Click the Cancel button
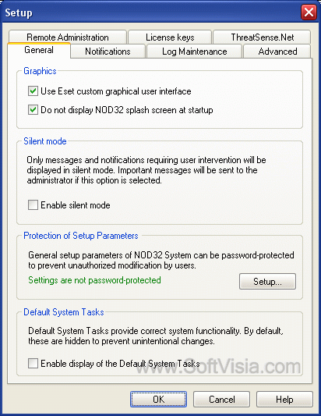This screenshot has height=416, width=321. pos(221,399)
